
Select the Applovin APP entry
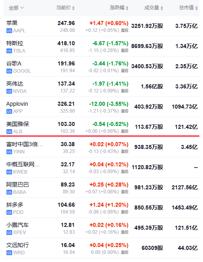pyautogui.click(x=101, y=107)
